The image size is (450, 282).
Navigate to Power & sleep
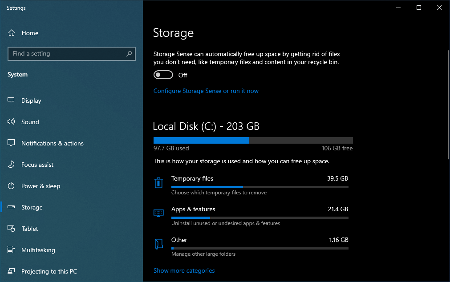72,186
